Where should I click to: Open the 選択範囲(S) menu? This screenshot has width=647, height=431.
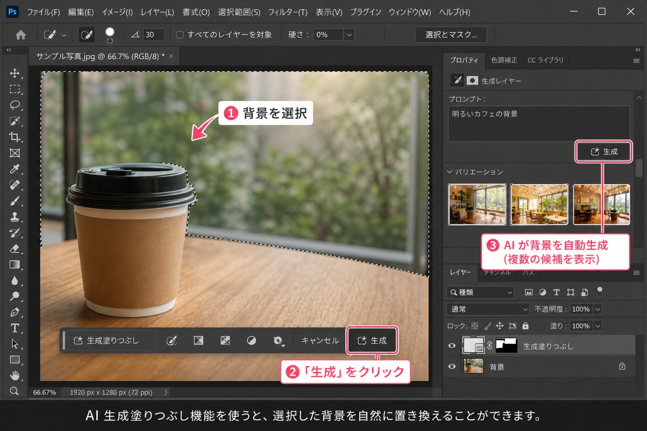[239, 12]
